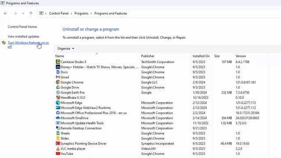Select the HandBrake 0.10.0 entry
This screenshot has height=158, width=281.
coord(73,97)
